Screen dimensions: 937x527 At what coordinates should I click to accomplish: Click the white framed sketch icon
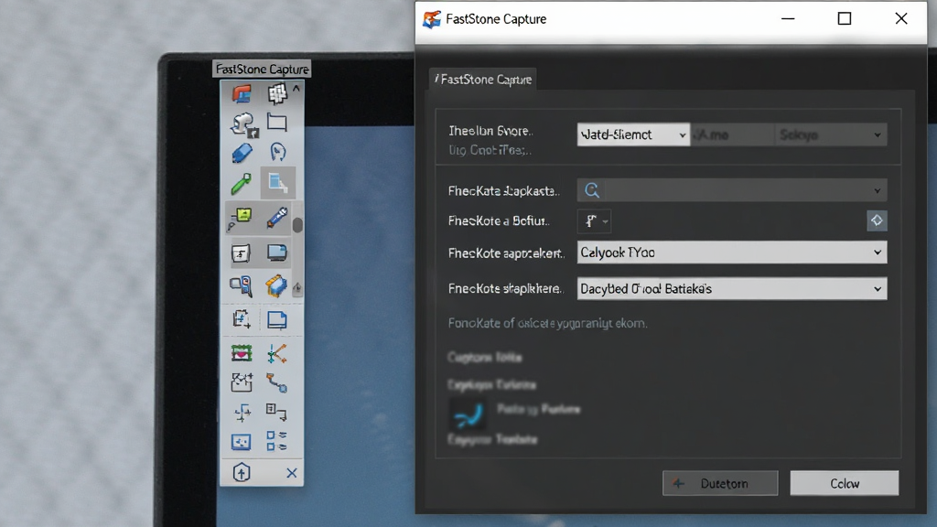pos(241,253)
